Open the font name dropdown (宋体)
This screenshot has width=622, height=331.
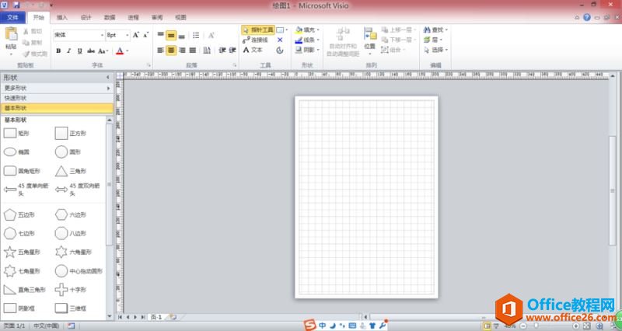102,35
